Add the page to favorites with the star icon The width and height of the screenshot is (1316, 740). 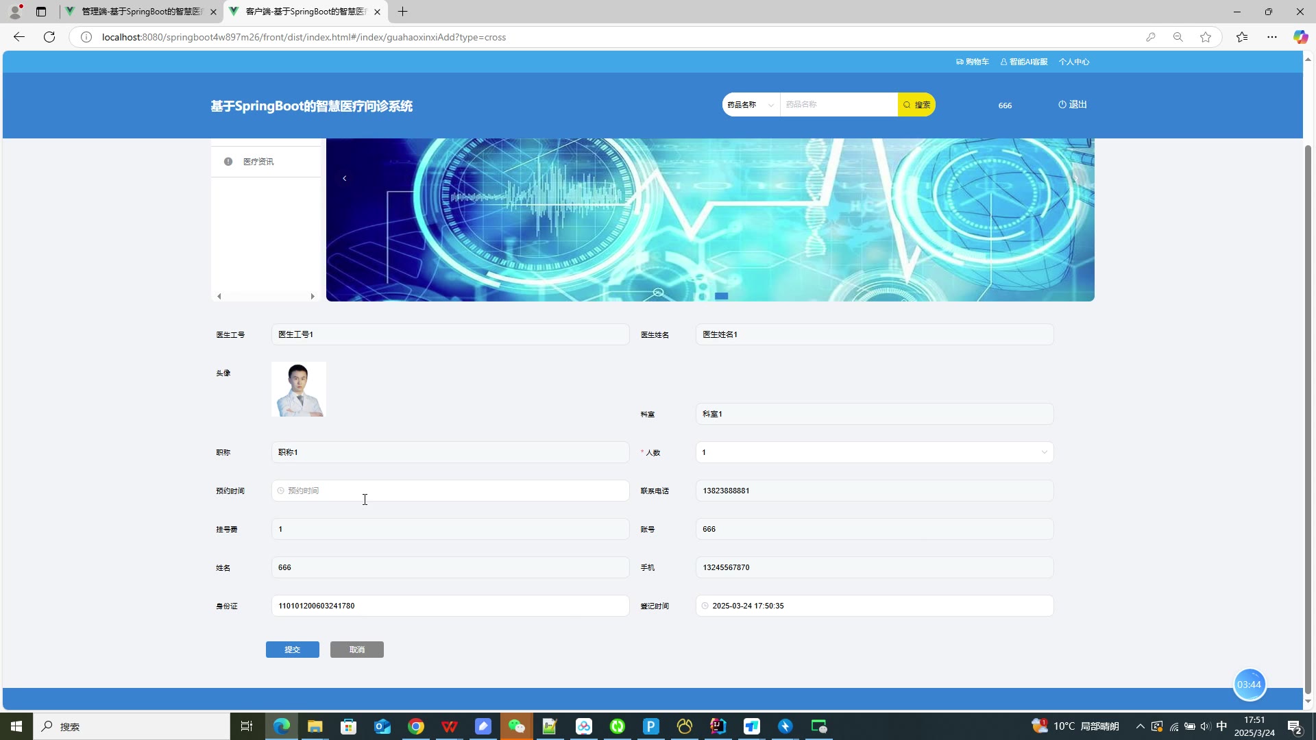[1206, 37]
